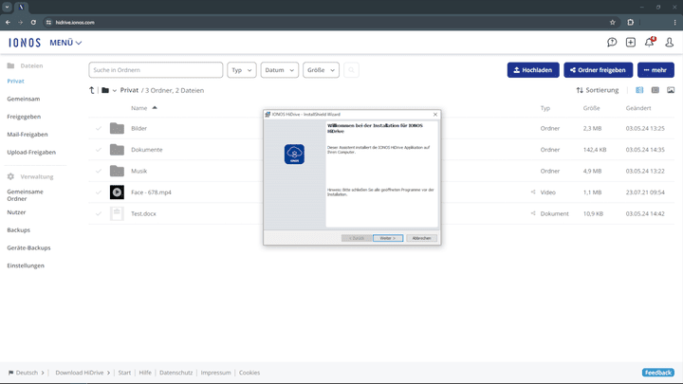Viewport: 683px width, 384px height.
Task: Sort by Name column header
Action: pyautogui.click(x=144, y=108)
